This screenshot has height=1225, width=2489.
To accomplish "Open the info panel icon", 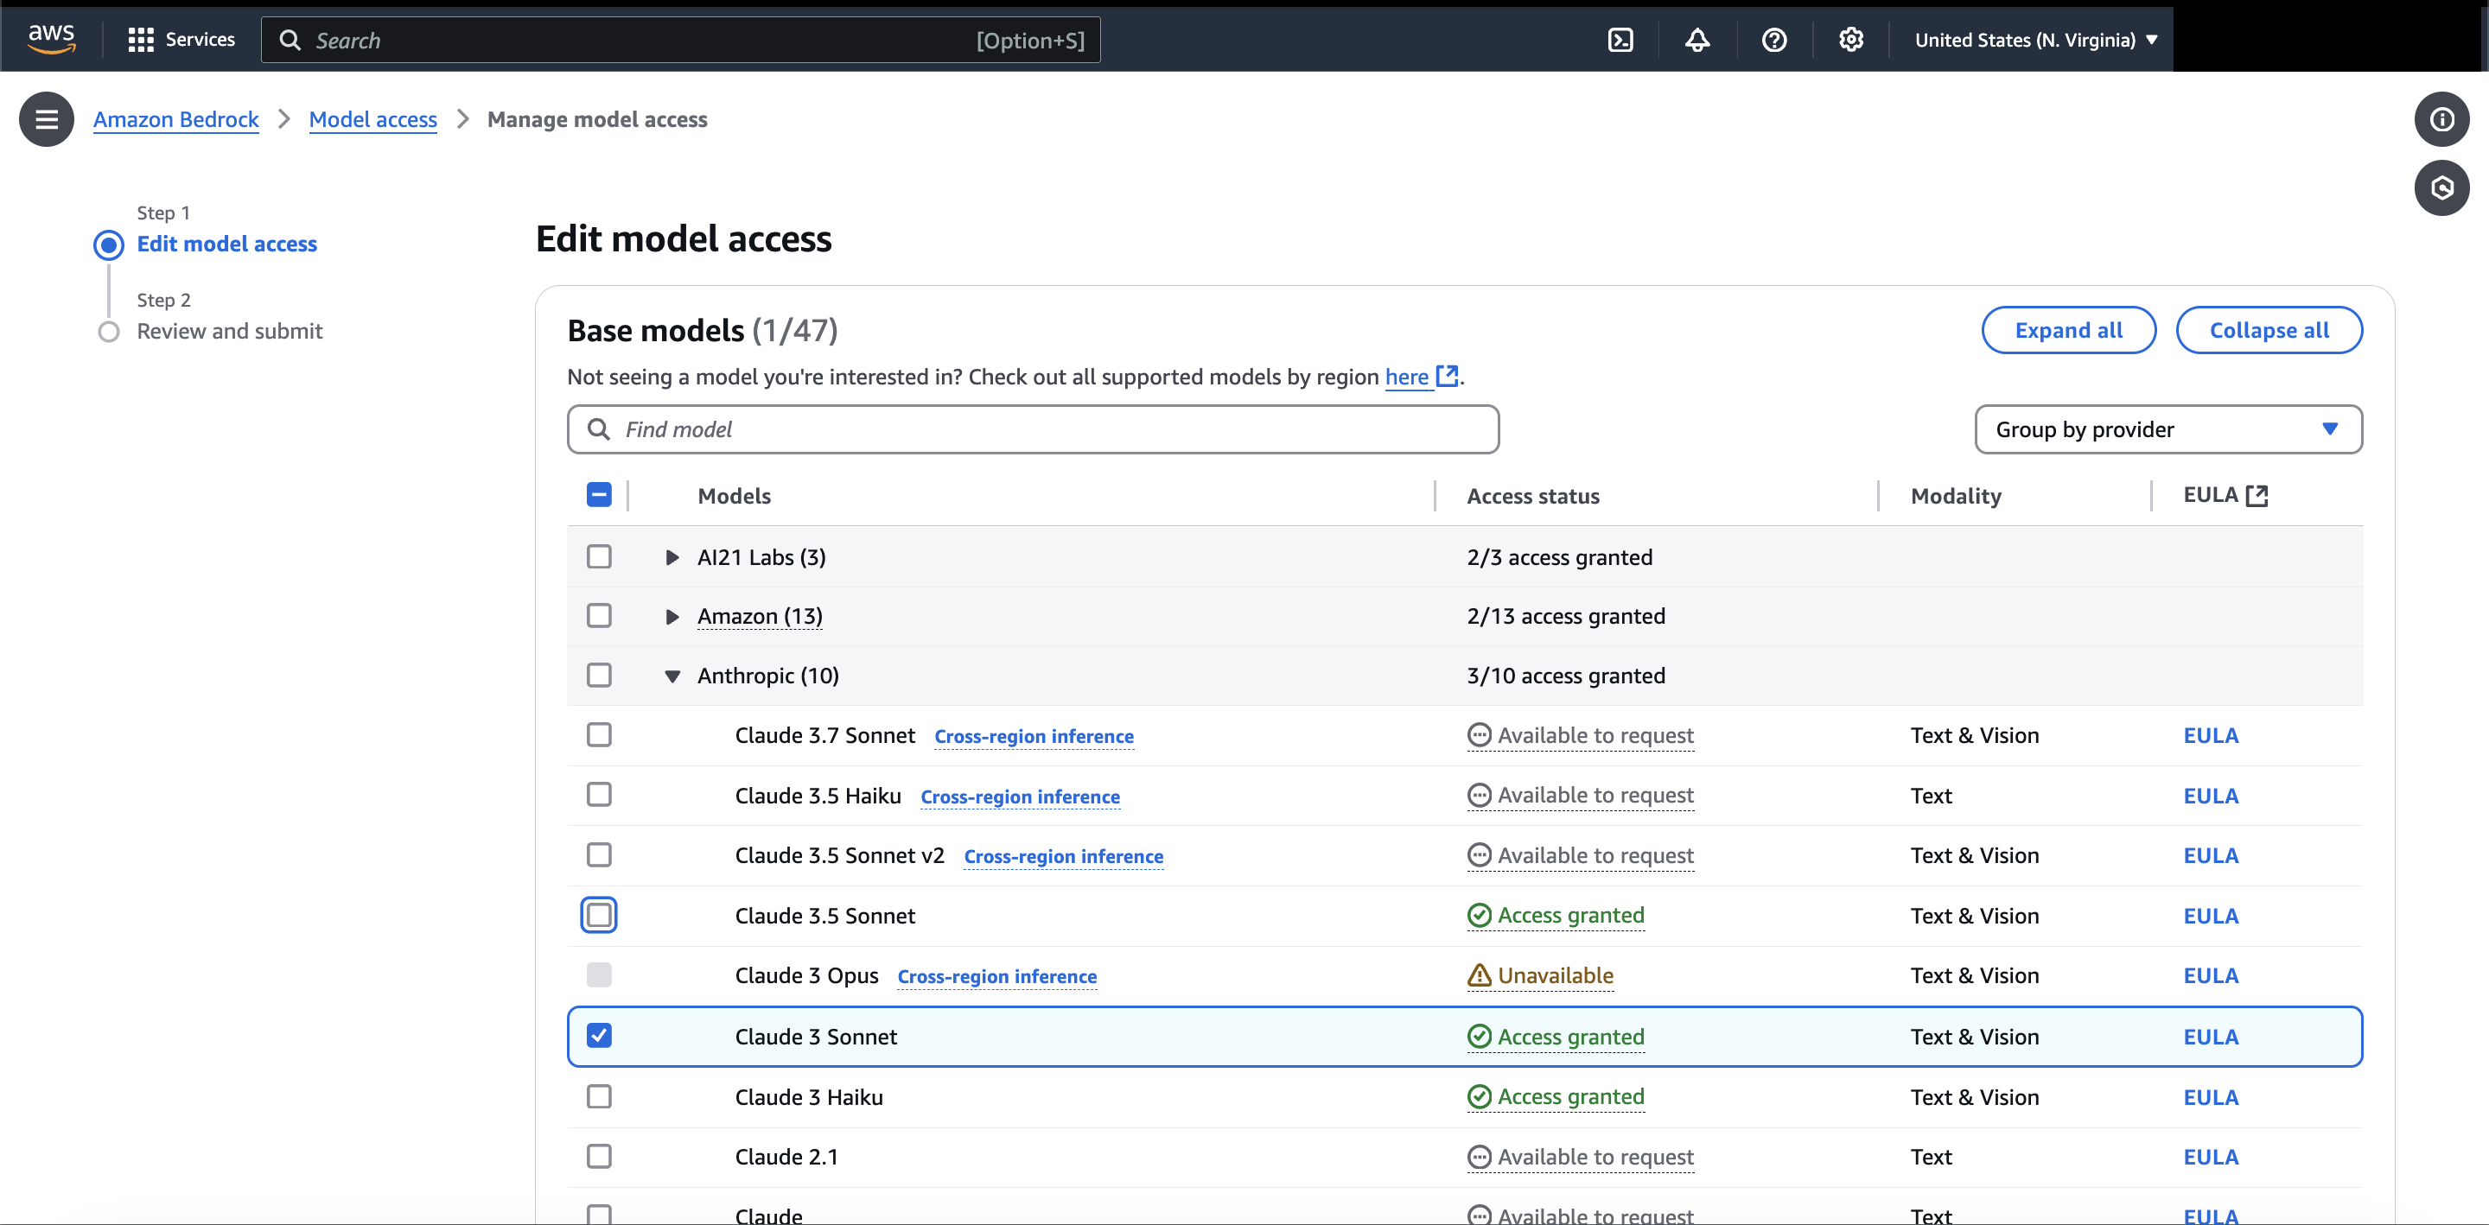I will [x=2441, y=119].
